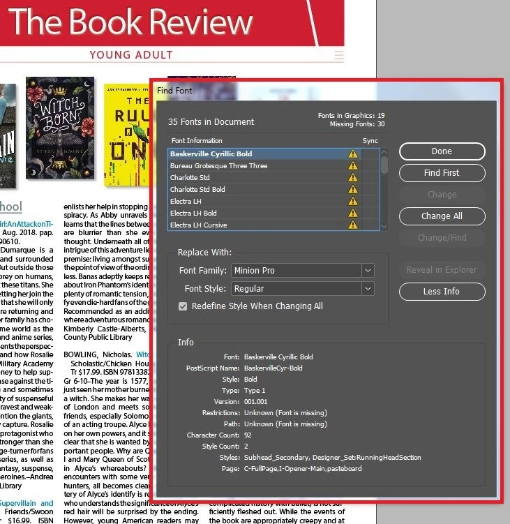Toggle Redefine Style When Changing All checkbox
The width and height of the screenshot is (510, 524).
(x=183, y=306)
